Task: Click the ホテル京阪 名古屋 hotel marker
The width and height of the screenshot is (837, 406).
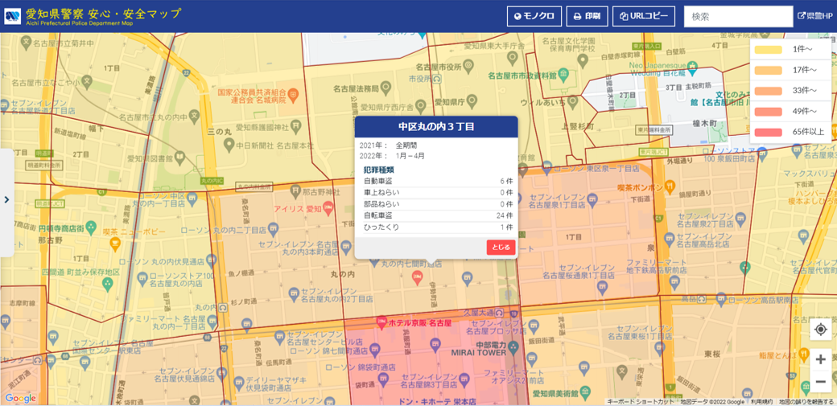Action: (x=381, y=322)
